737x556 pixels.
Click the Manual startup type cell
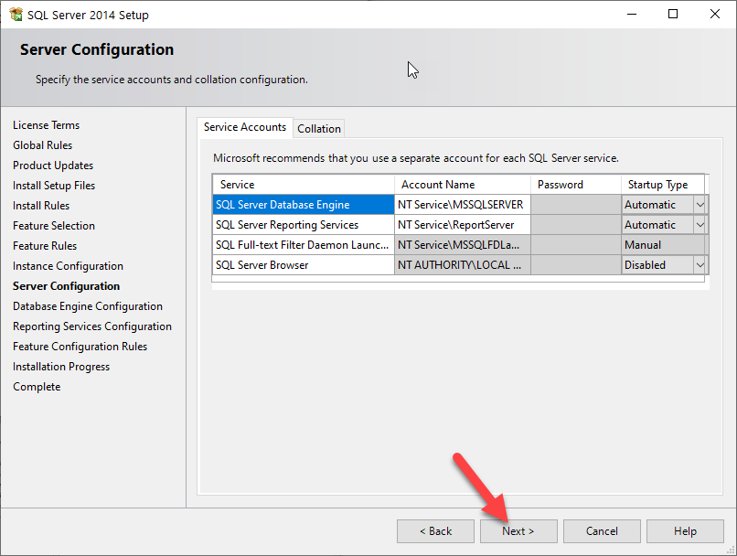click(663, 245)
